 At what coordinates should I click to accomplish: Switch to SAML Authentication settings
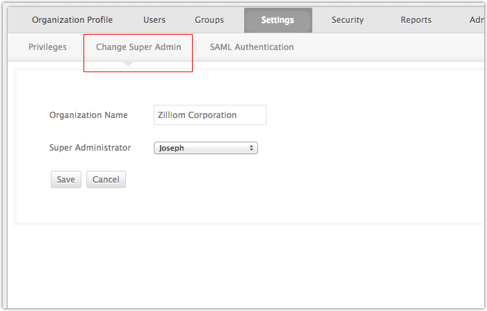point(252,47)
